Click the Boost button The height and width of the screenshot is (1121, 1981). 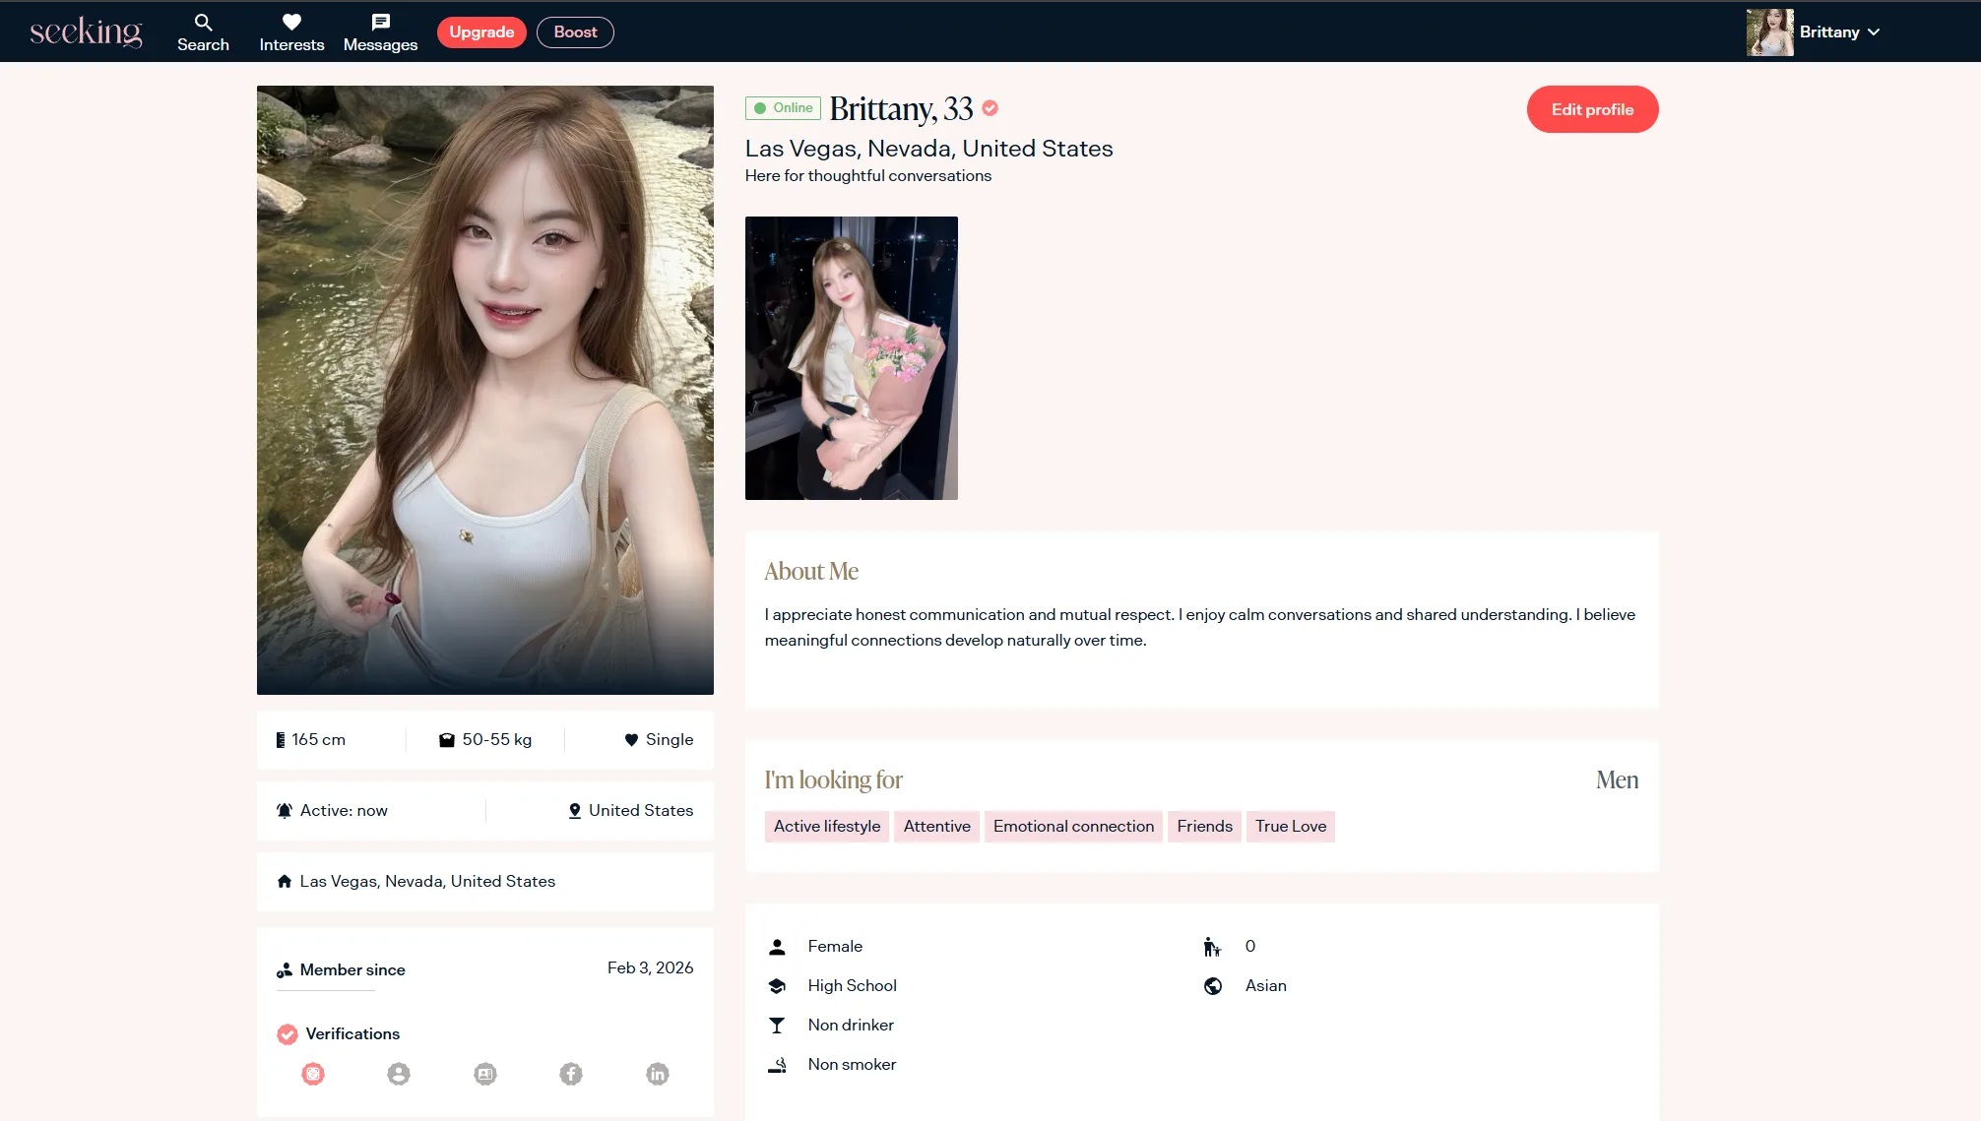(x=575, y=32)
